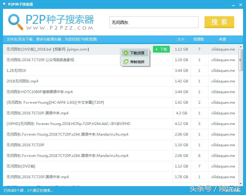246x195 pixels.
Task: Click the 4.12 GB size cell
Action: 181,124
